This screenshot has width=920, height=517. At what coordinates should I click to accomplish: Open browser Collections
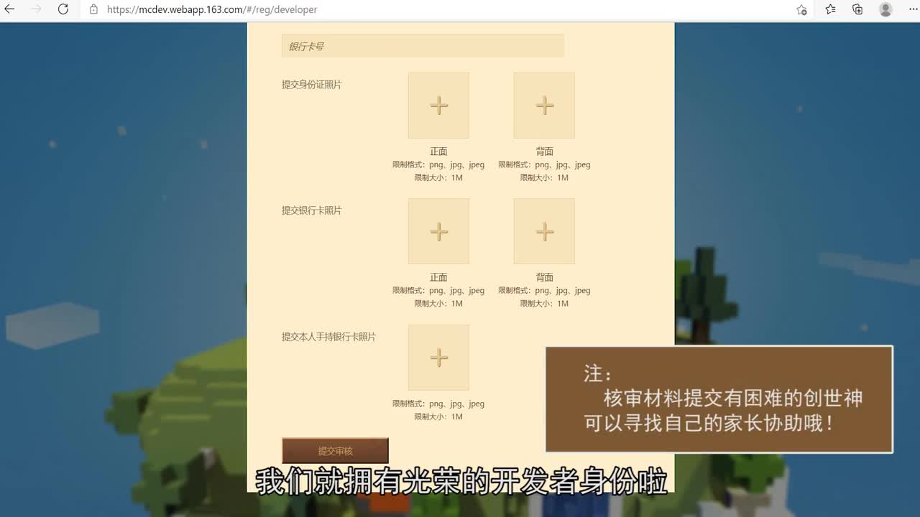[x=857, y=9]
